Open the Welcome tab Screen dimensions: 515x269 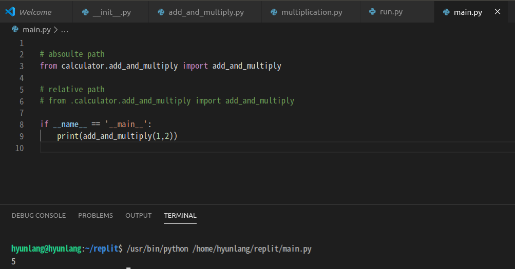click(36, 12)
